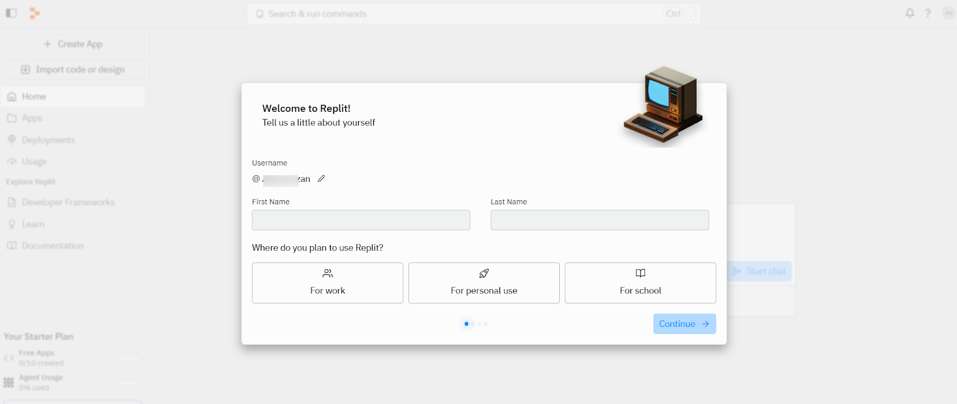Open Learn in the sidebar
The height and width of the screenshot is (404, 957).
coord(72,224)
